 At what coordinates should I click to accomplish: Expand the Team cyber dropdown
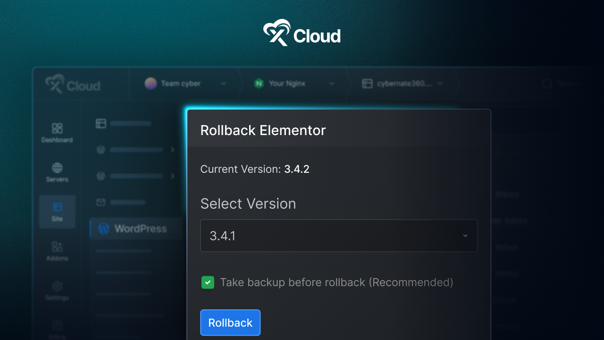pos(224,84)
